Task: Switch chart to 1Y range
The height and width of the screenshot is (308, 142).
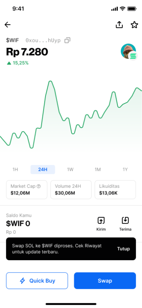Action: [x=125, y=169]
